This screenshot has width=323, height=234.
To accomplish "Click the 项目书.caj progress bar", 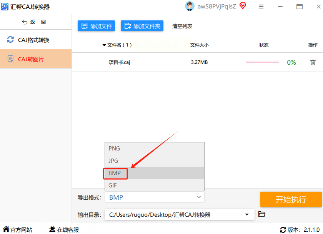I will coord(262,62).
